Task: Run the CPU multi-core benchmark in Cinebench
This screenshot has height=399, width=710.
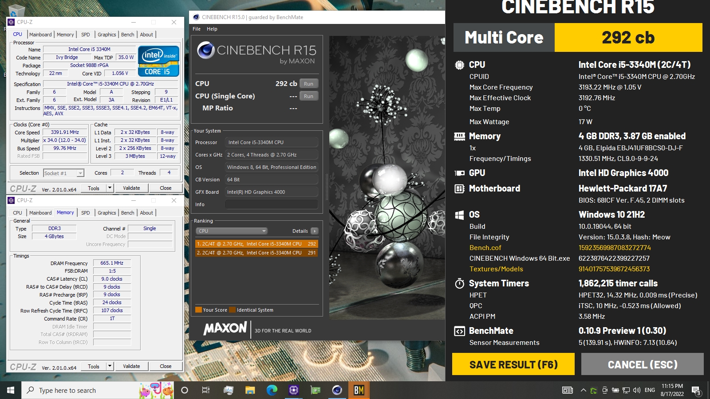Action: 309,84
